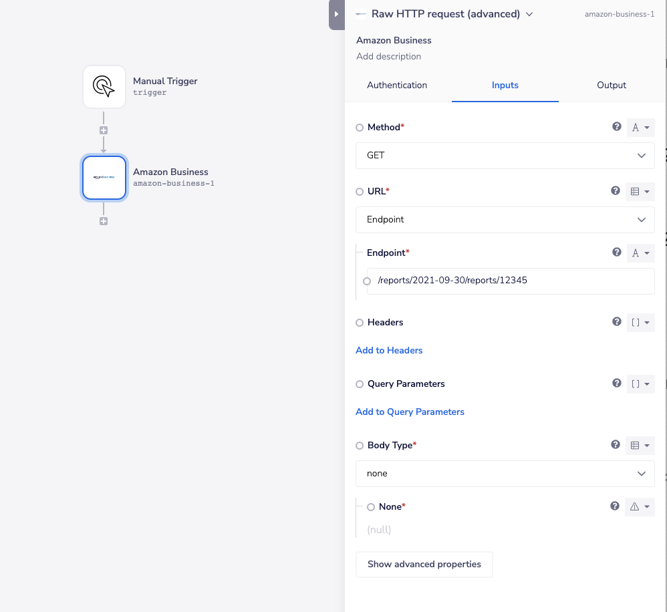Image resolution: width=667 pixels, height=612 pixels.
Task: Select the Amazon Business step node
Action: [104, 178]
